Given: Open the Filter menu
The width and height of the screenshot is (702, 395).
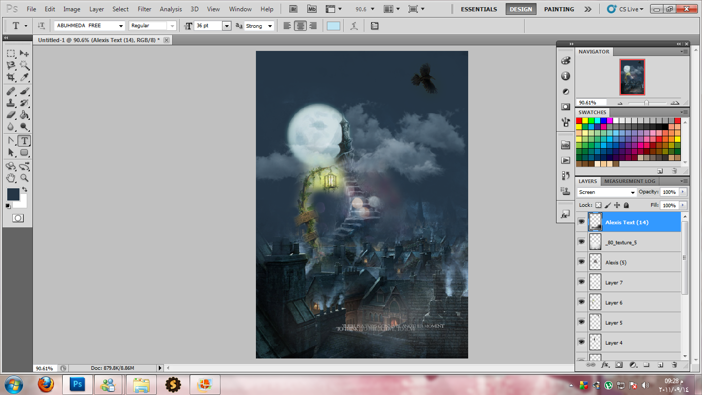Looking at the screenshot, I should pyautogui.click(x=144, y=9).
